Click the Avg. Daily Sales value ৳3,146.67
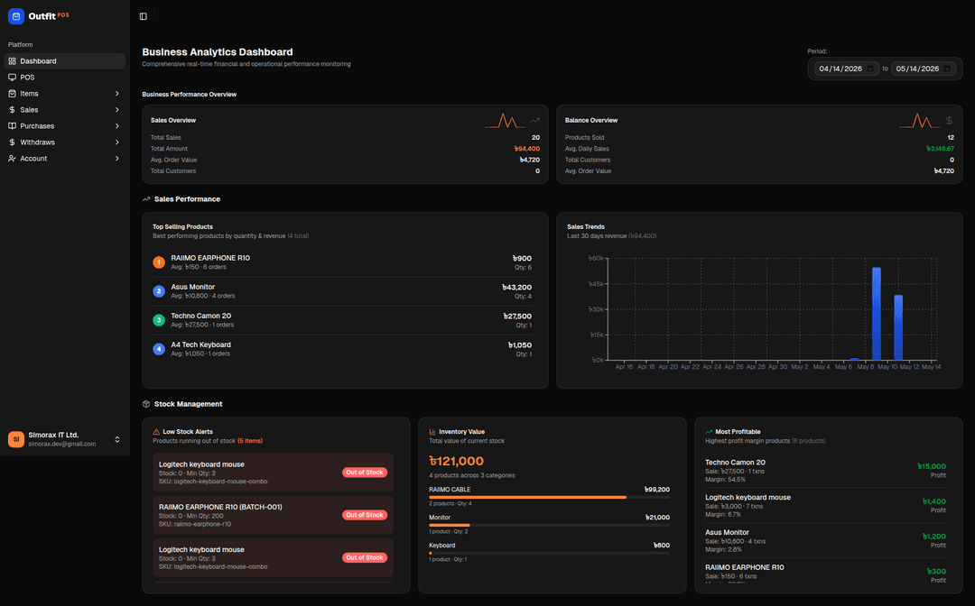The width and height of the screenshot is (975, 606). [940, 149]
